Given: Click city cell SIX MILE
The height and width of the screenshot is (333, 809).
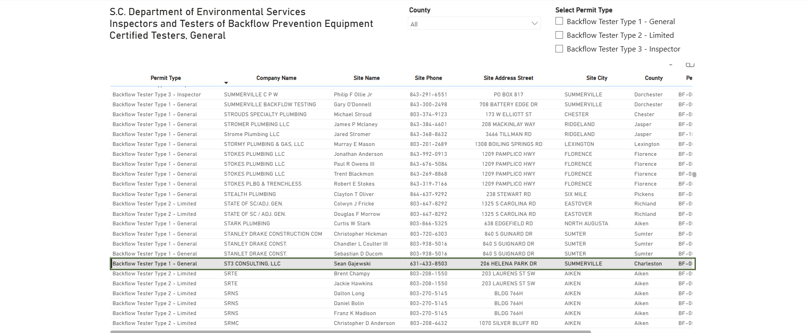Looking at the screenshot, I should [575, 194].
